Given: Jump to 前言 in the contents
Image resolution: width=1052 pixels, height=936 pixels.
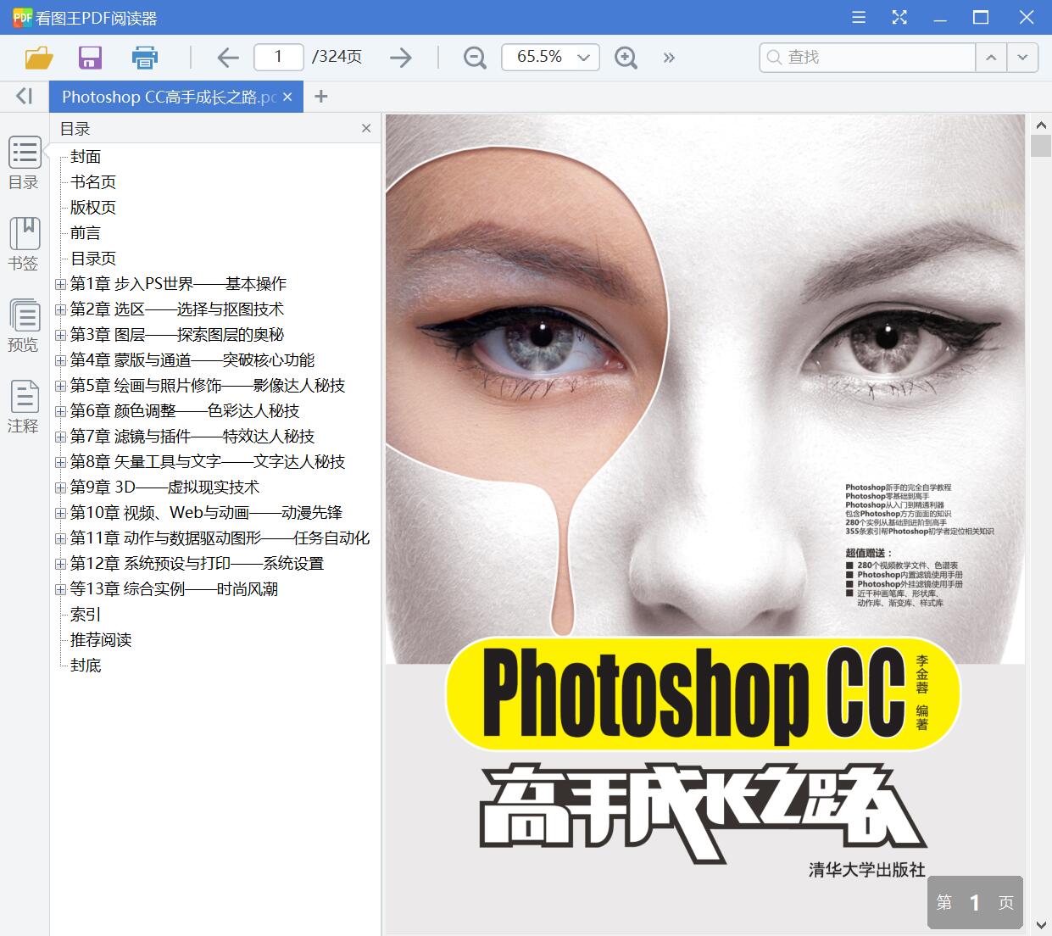Looking at the screenshot, I should 86,233.
